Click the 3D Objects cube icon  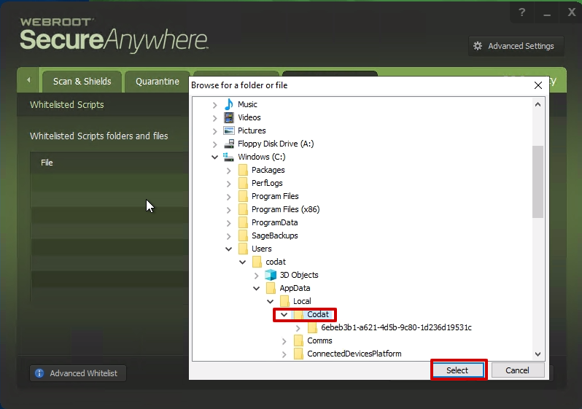(271, 275)
